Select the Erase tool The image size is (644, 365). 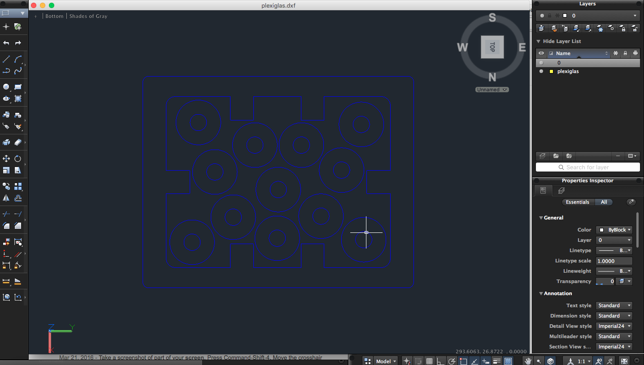coord(18,142)
